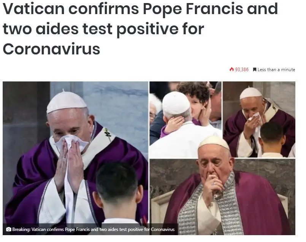Open the large photo of pope holding tissue
306x242 pixels.
[75, 152]
